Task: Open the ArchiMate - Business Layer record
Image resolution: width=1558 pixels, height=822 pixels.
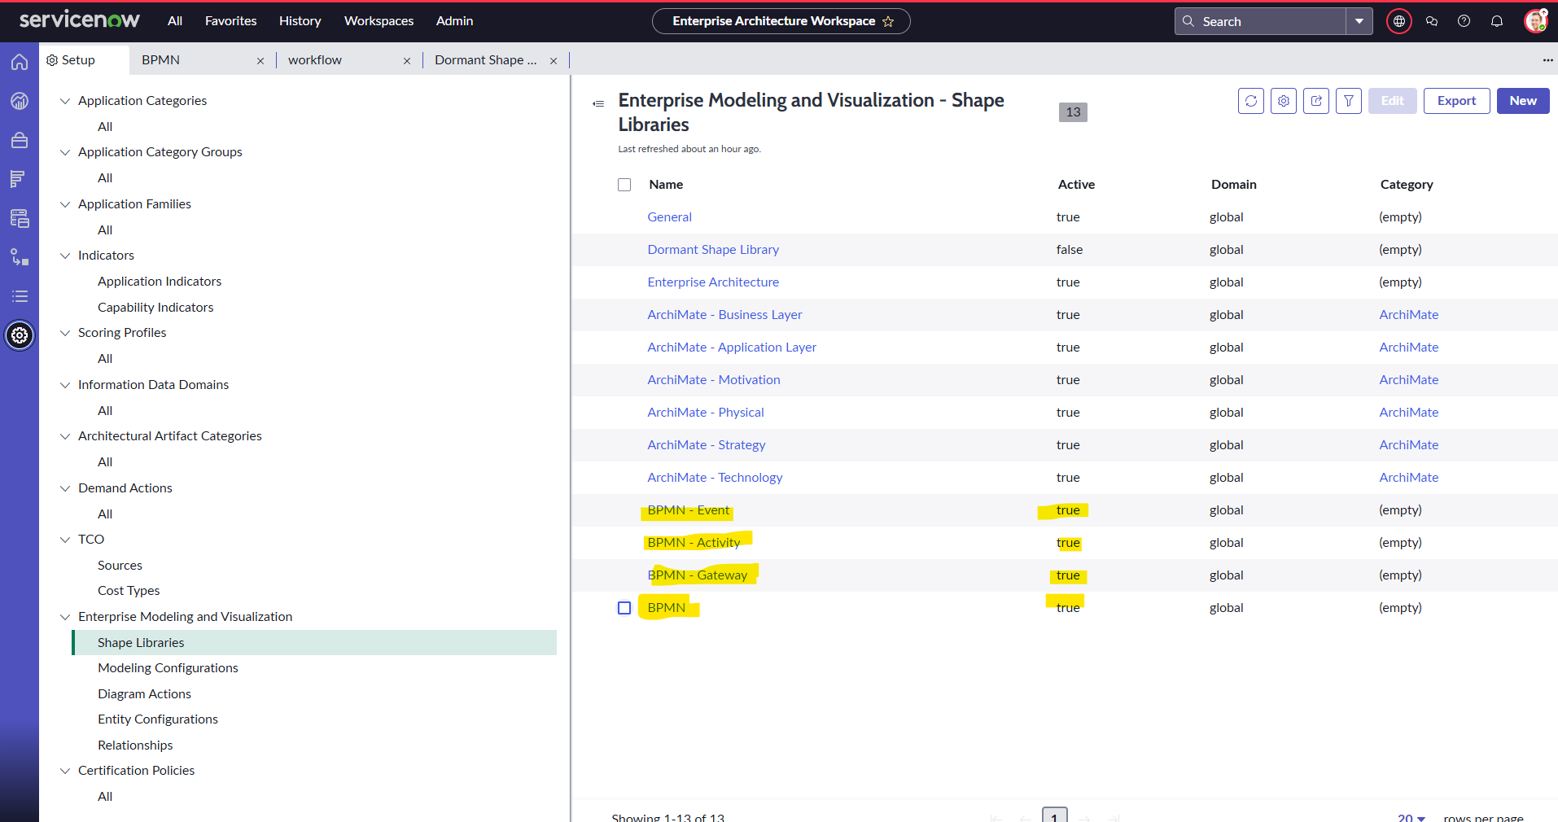Action: 724,315
